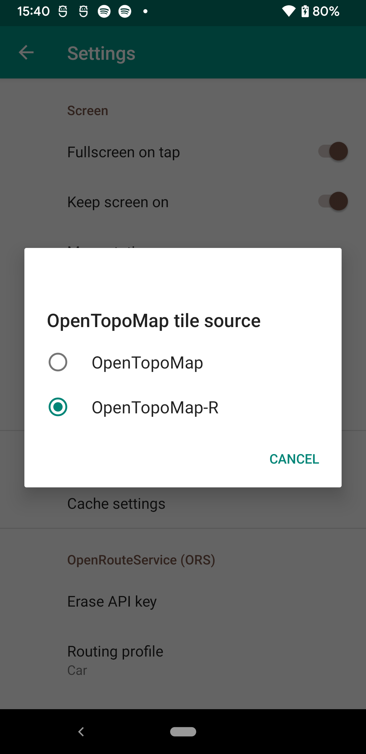Tap the Settings title text
The width and height of the screenshot is (366, 754).
point(101,53)
